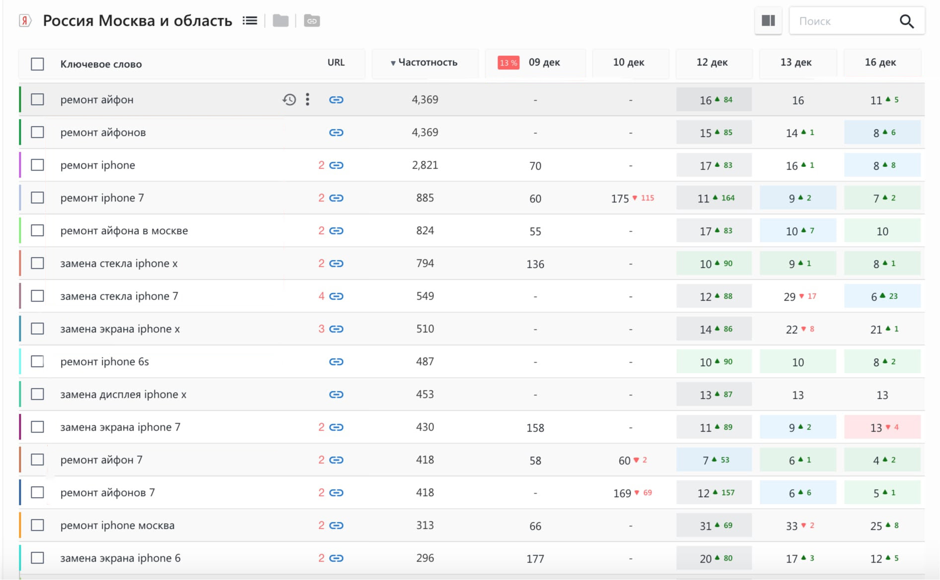The height and width of the screenshot is (580, 940).
Task: Open URL link for ремонт айфонов
Action: coord(336,132)
